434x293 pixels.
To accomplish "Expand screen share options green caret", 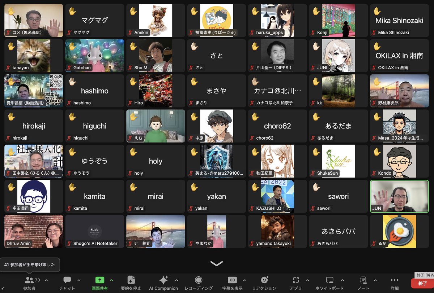I will point(111,280).
